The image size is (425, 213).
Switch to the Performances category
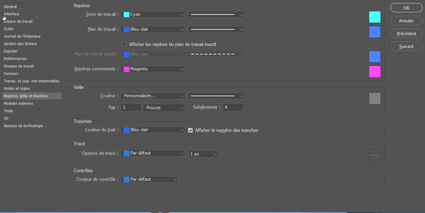(15, 59)
